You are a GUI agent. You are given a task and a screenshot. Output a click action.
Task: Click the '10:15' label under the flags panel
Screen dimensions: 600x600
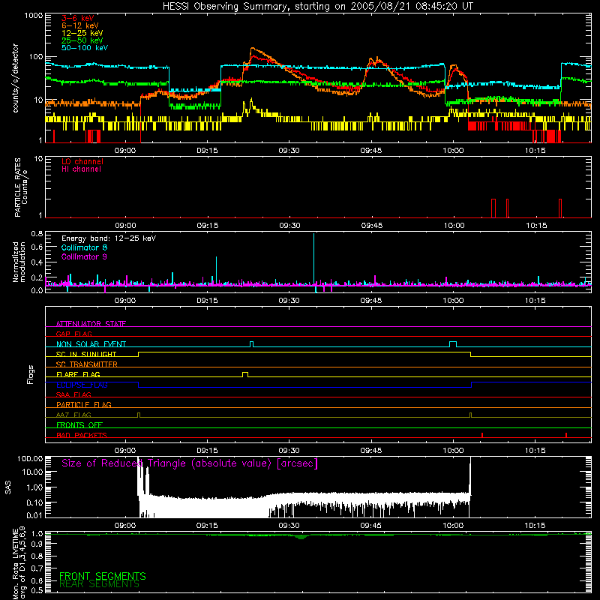(535, 451)
